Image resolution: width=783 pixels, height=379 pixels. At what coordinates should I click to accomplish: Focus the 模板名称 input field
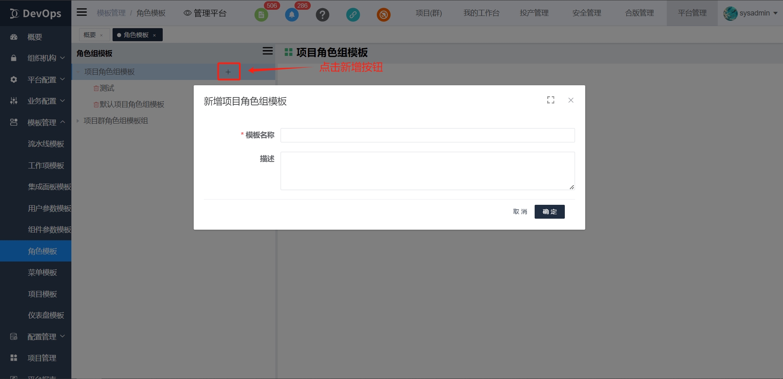pyautogui.click(x=427, y=135)
